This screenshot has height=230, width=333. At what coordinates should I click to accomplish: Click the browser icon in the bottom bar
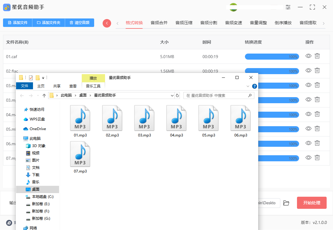9,222
